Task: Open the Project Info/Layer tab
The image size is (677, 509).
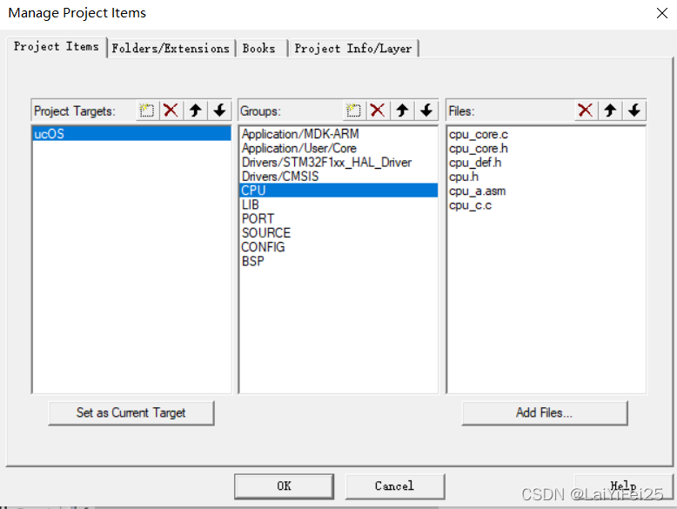Action: click(352, 49)
